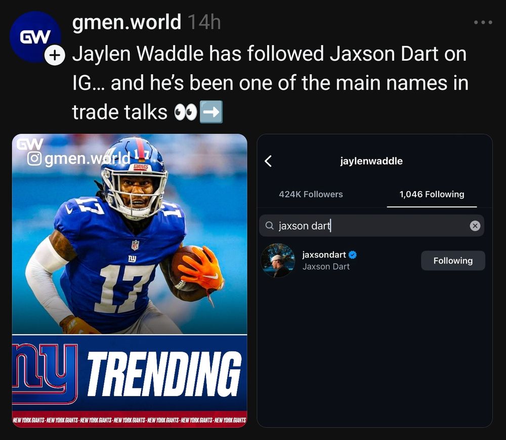Switch to the 424K Followers tab
Image resolution: width=506 pixels, height=440 pixels.
[311, 194]
